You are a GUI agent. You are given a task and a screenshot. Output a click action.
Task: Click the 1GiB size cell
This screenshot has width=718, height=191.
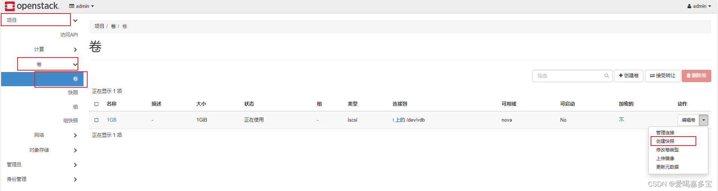tap(202, 120)
